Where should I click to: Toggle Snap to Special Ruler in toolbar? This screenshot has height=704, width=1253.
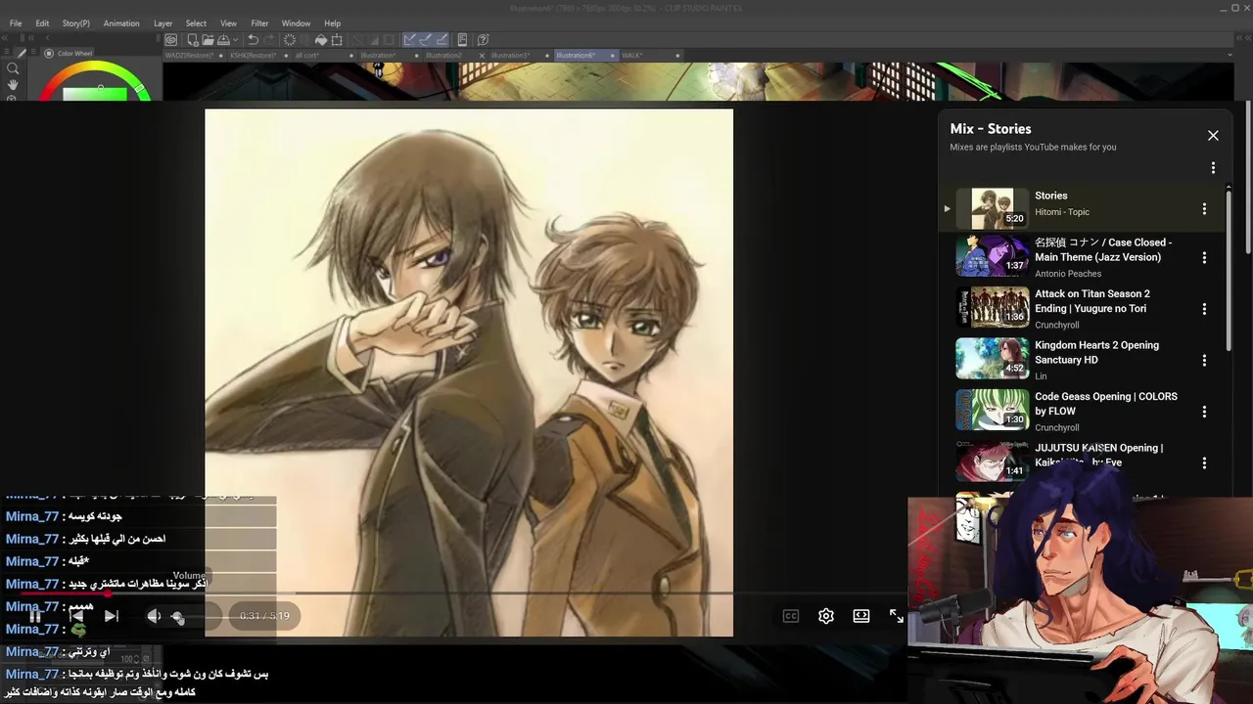(426, 40)
